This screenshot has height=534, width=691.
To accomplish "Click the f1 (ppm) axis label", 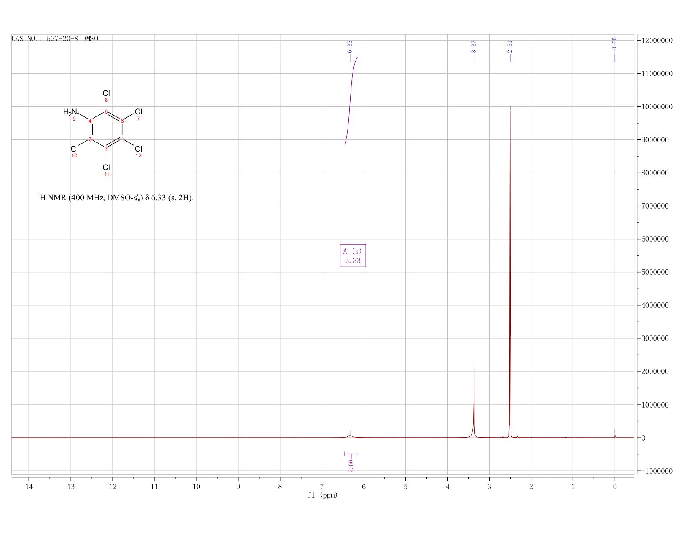I will pyautogui.click(x=322, y=495).
